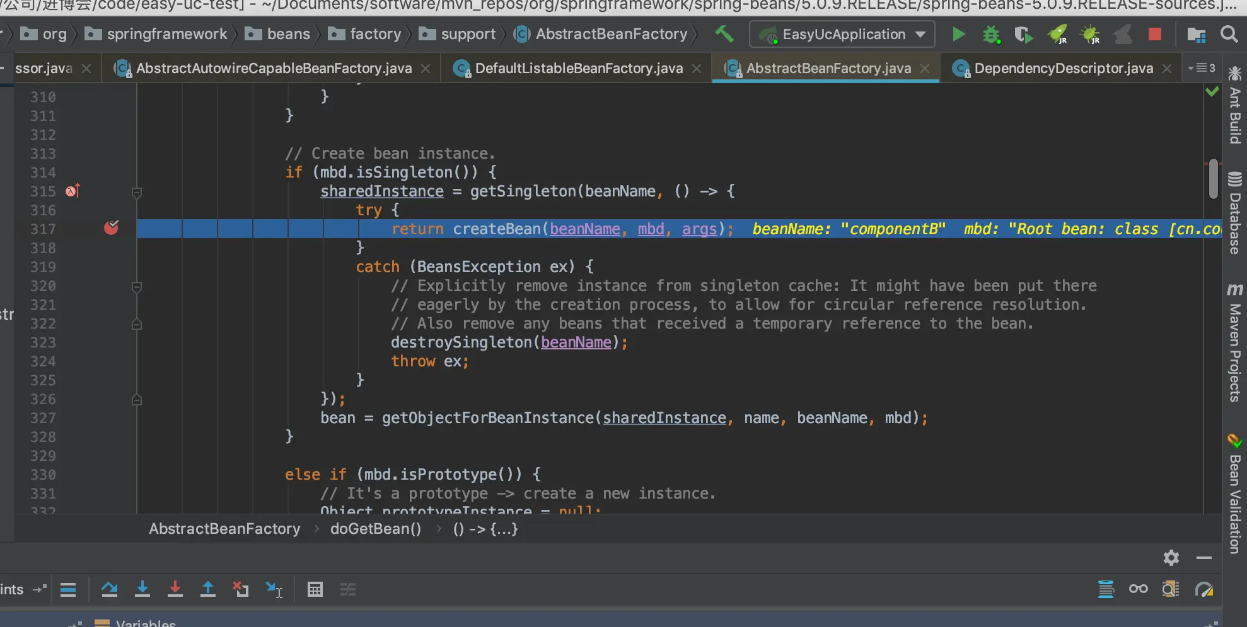Open debugger settings gear icon
This screenshot has width=1247, height=627.
1171,558
